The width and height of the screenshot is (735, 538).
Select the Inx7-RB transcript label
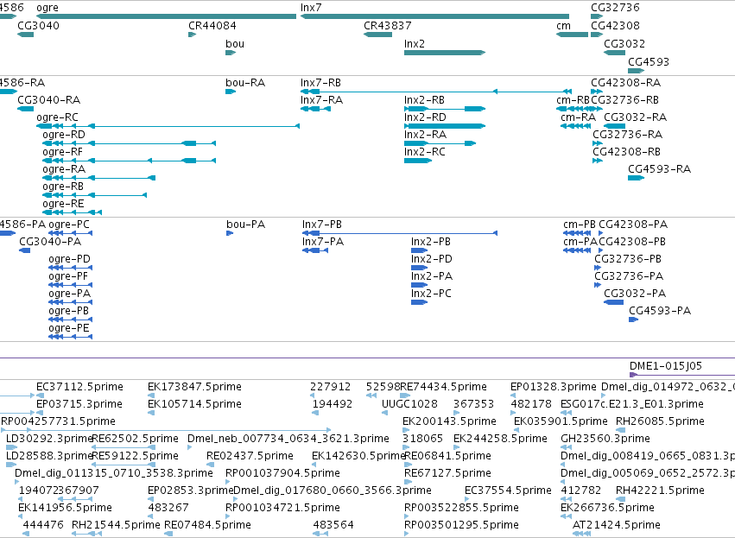[320, 83]
